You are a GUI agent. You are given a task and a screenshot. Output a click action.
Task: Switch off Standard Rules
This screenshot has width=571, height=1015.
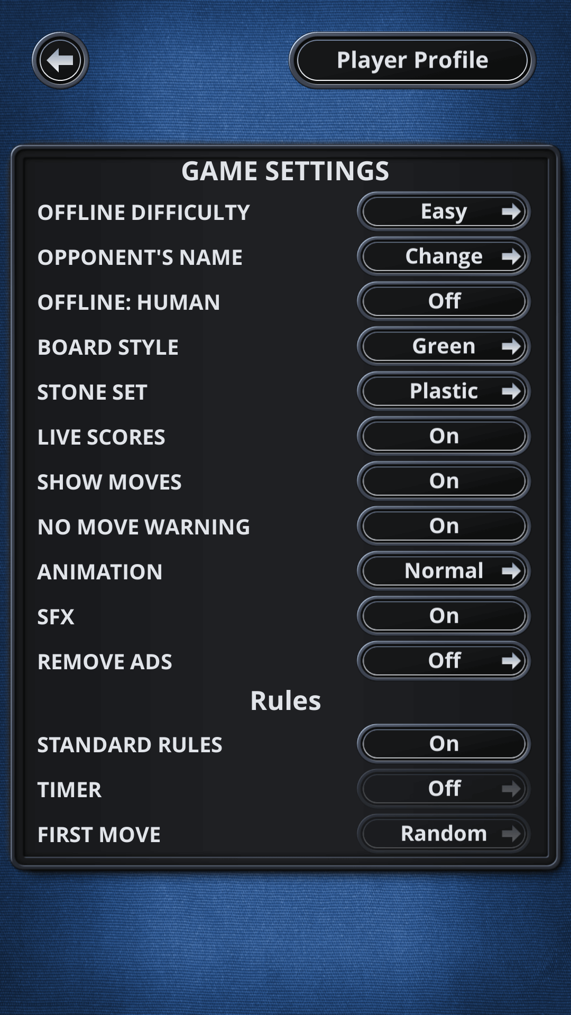[x=444, y=744]
